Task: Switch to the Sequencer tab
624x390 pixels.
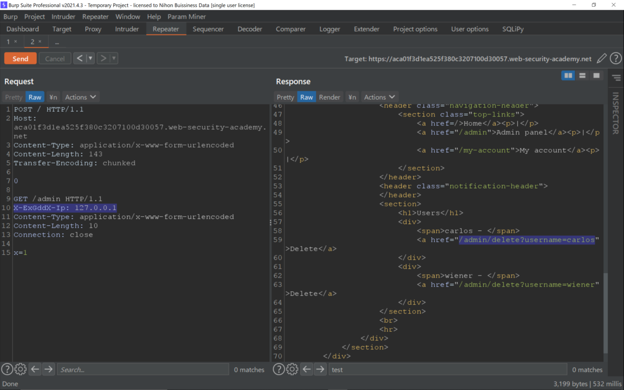Action: [208, 29]
